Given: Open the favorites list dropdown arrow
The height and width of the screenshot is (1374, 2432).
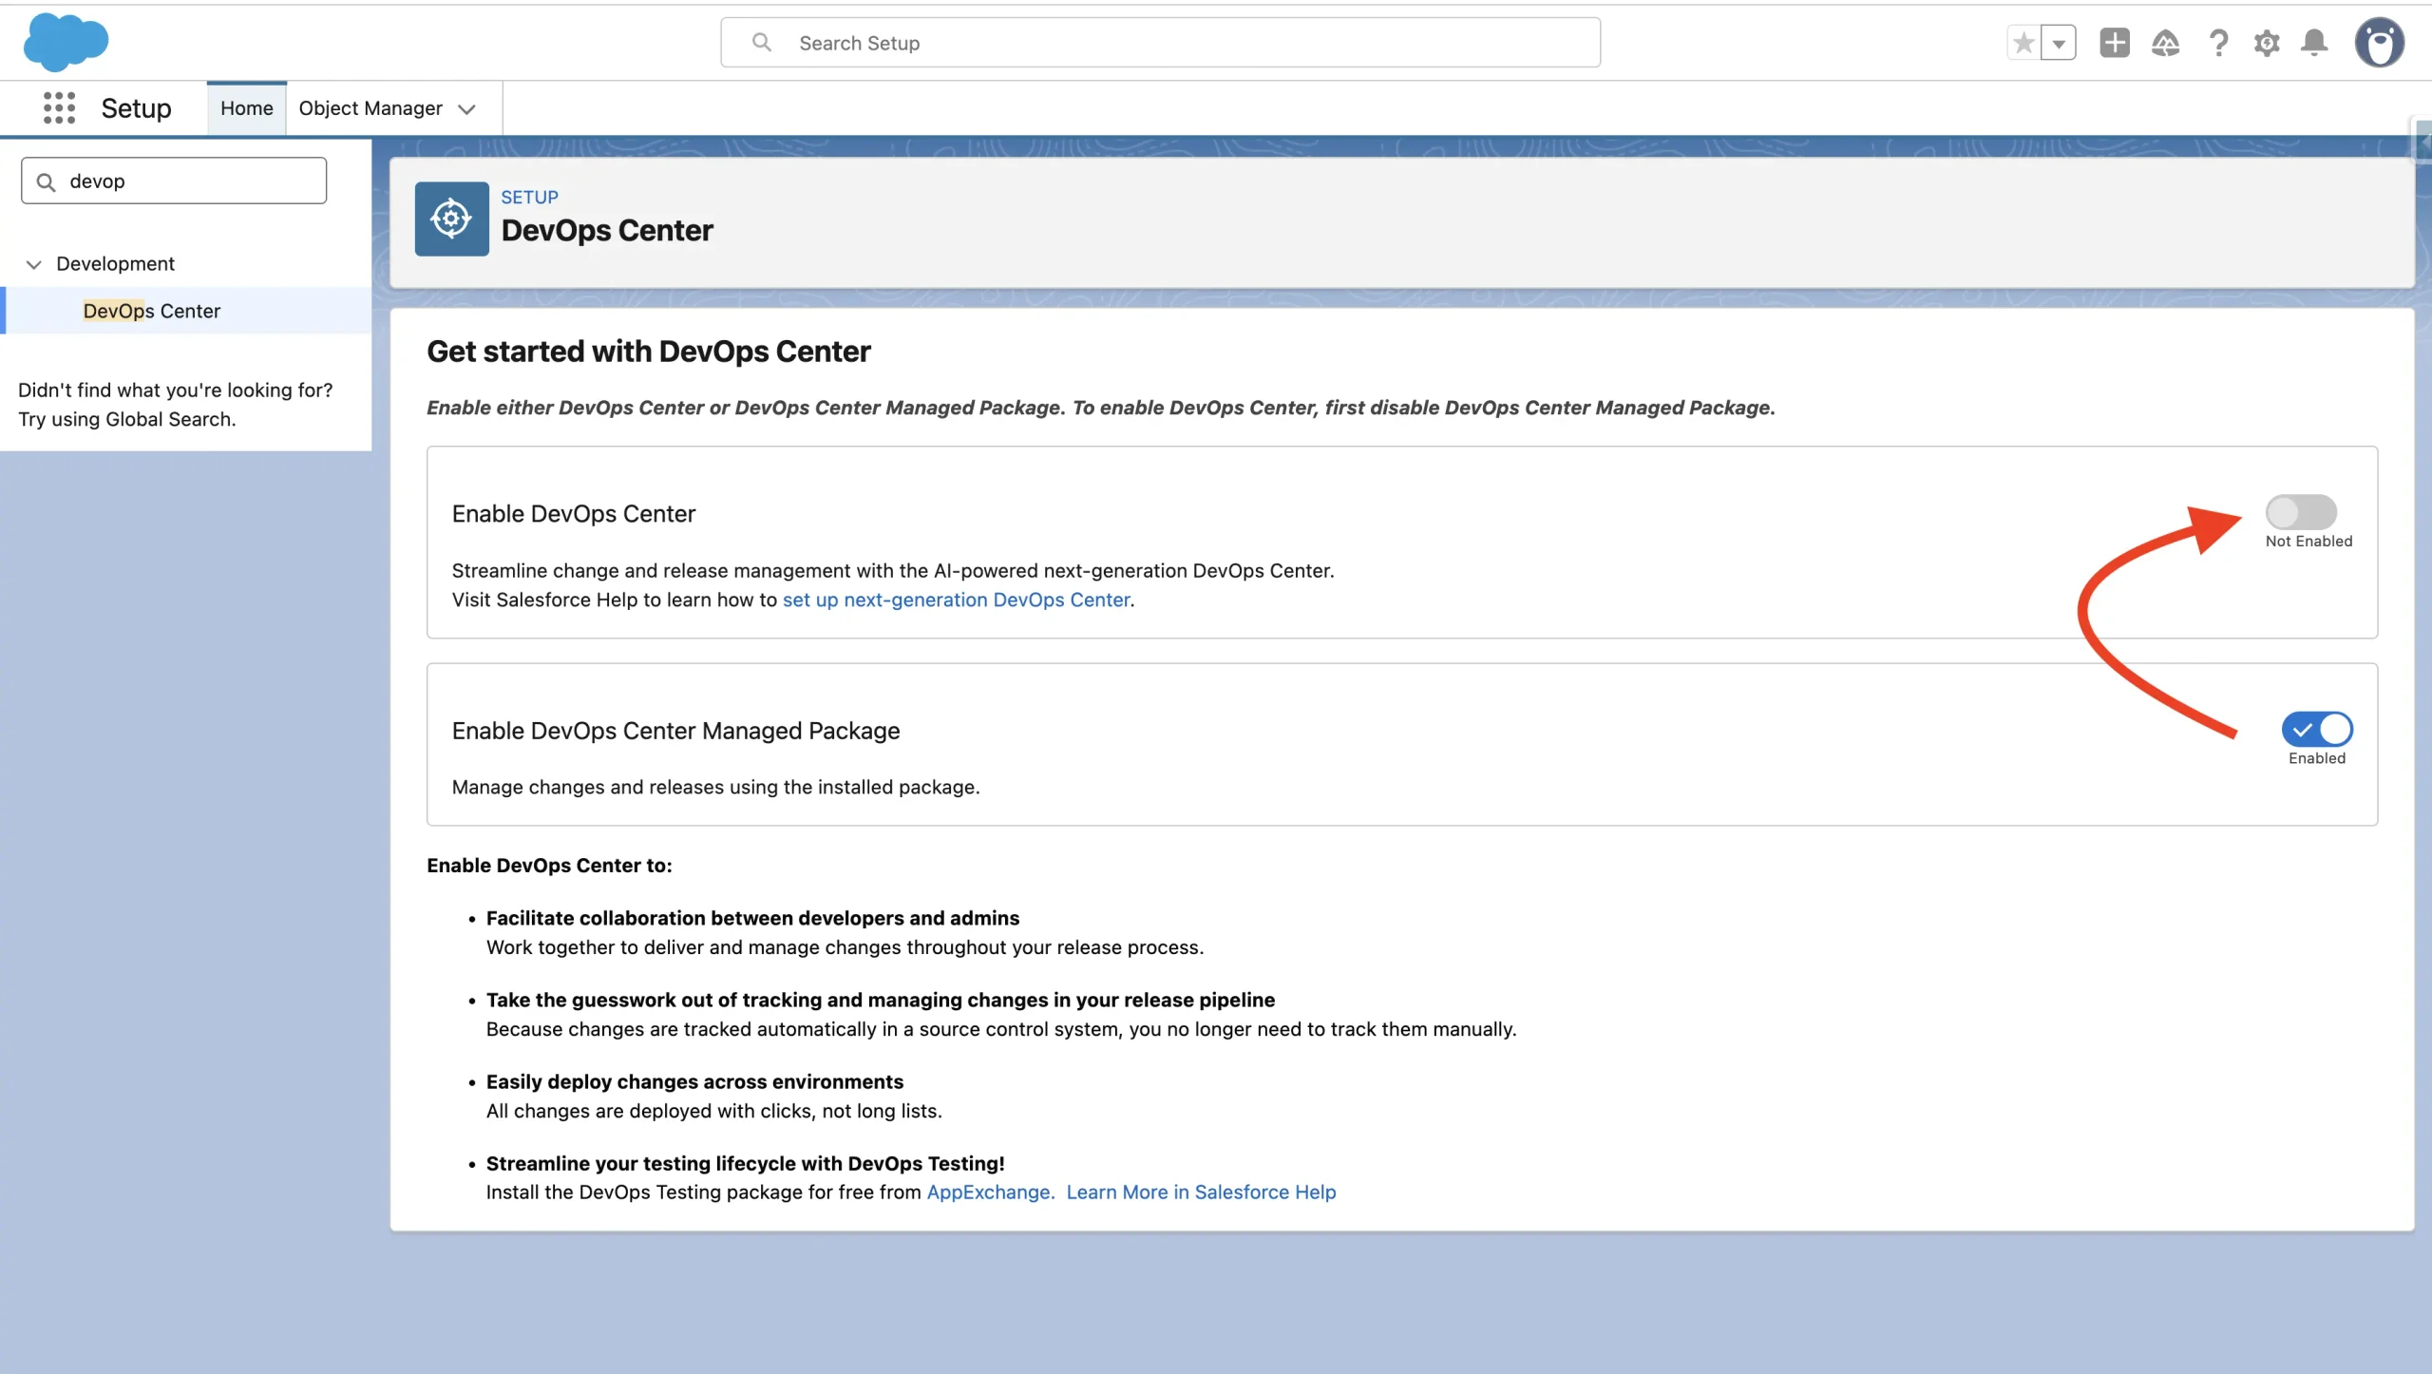Looking at the screenshot, I should (x=2059, y=43).
